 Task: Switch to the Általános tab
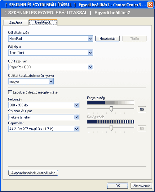click(16, 23)
